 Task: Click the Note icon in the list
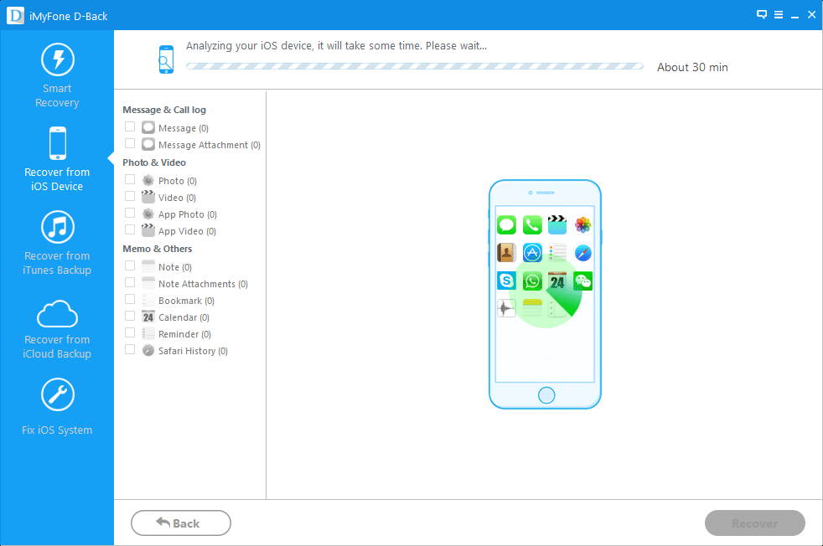click(x=148, y=266)
